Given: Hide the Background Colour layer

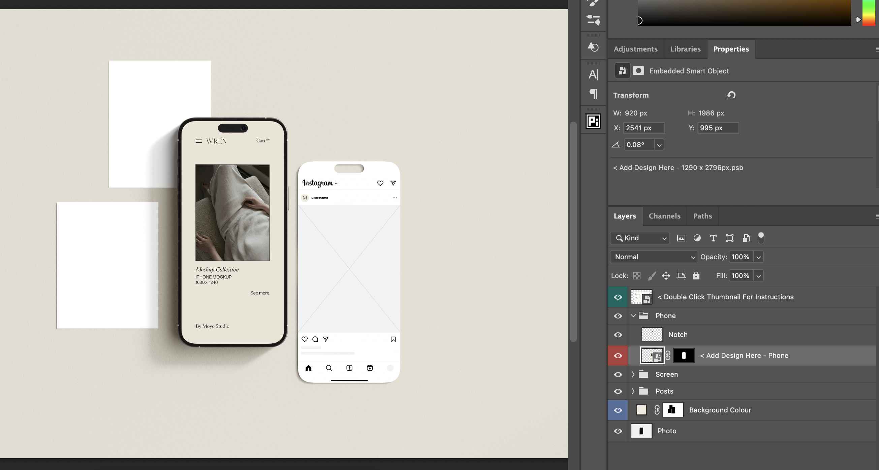Looking at the screenshot, I should tap(618, 410).
